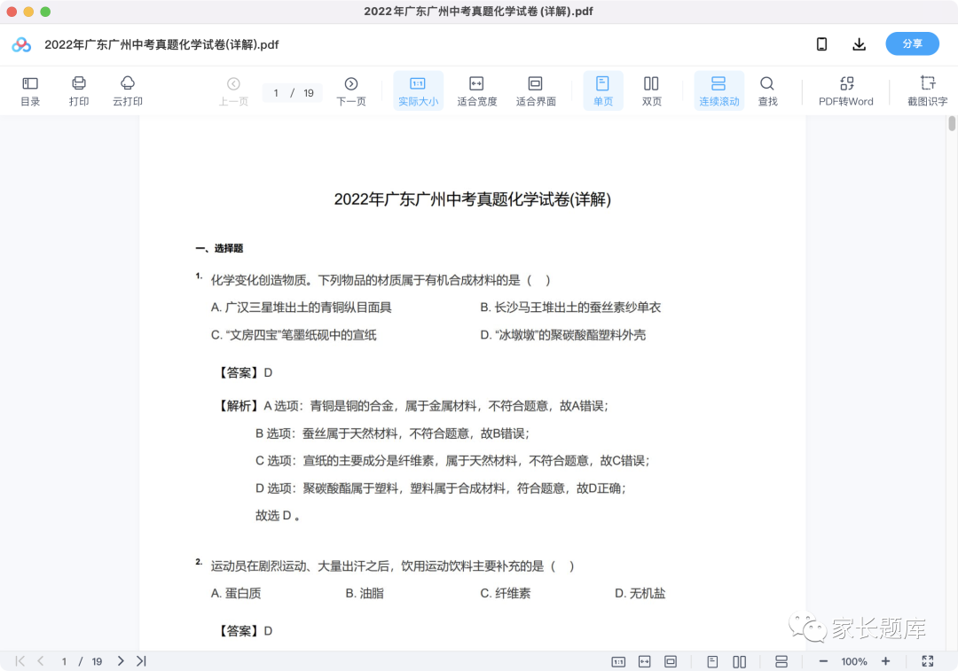Select 适合宽度 fit width view

[x=476, y=91]
